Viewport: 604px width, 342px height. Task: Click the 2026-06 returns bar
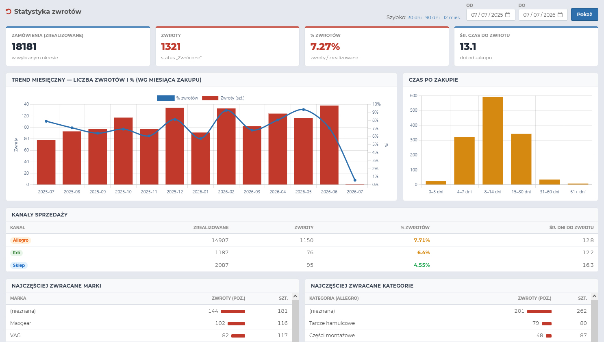tap(329, 145)
